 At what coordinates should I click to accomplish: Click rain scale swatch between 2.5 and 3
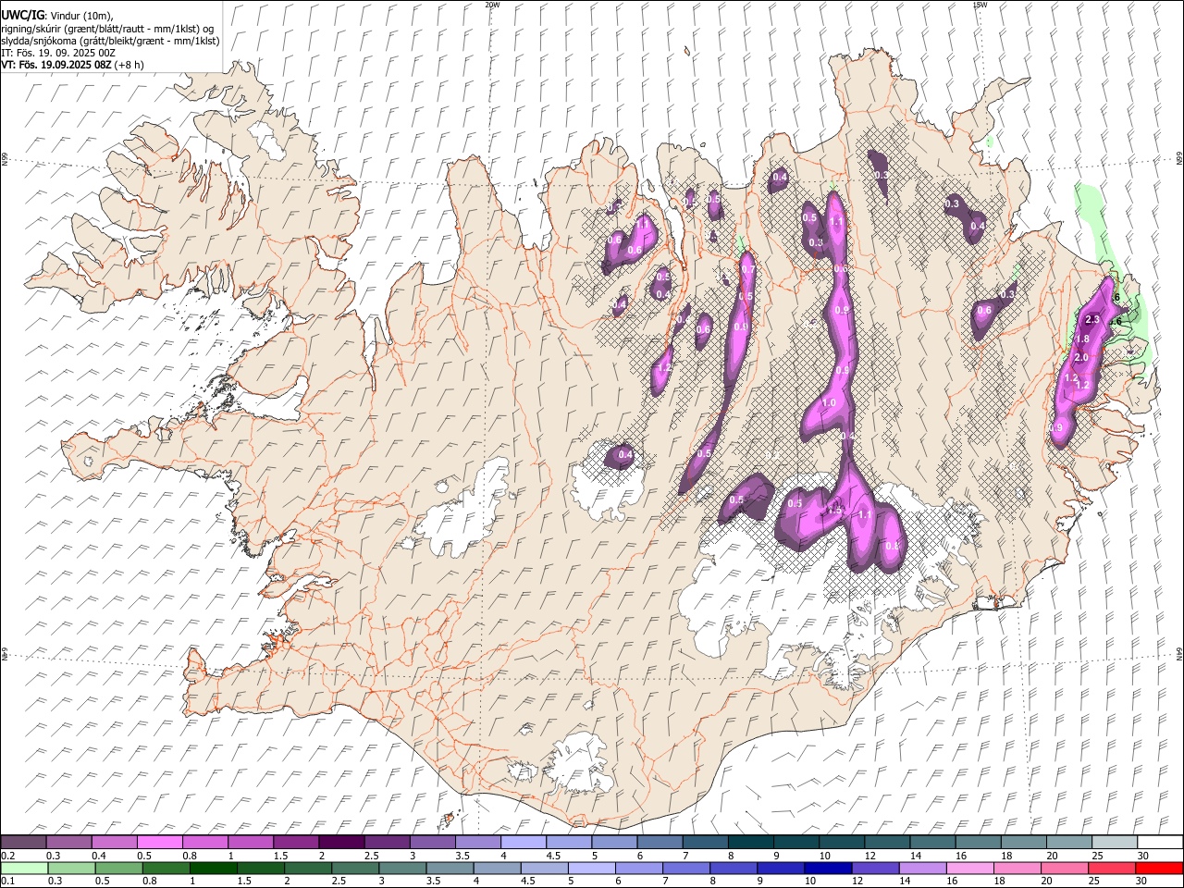click(x=354, y=868)
